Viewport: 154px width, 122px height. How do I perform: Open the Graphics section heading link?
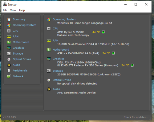58,59
